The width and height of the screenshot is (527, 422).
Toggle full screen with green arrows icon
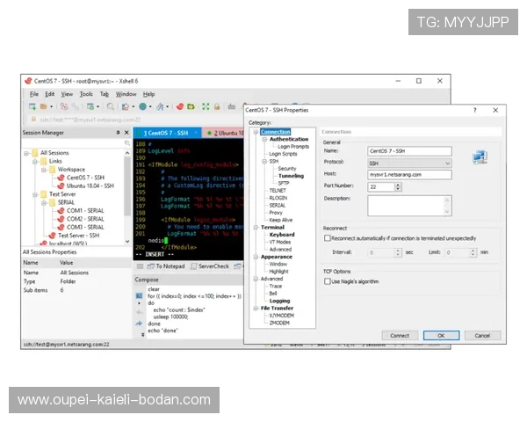[206, 106]
